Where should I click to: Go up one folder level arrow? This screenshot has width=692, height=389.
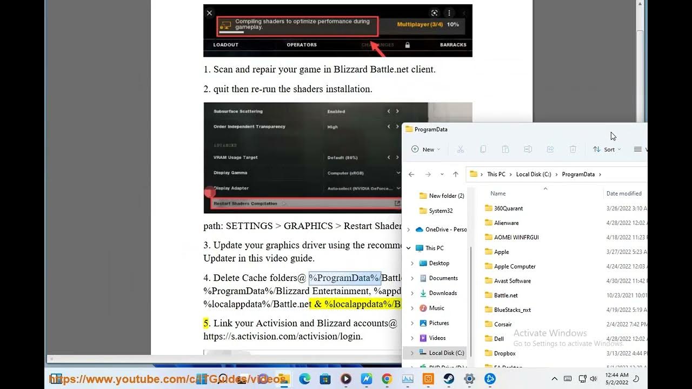click(x=455, y=175)
